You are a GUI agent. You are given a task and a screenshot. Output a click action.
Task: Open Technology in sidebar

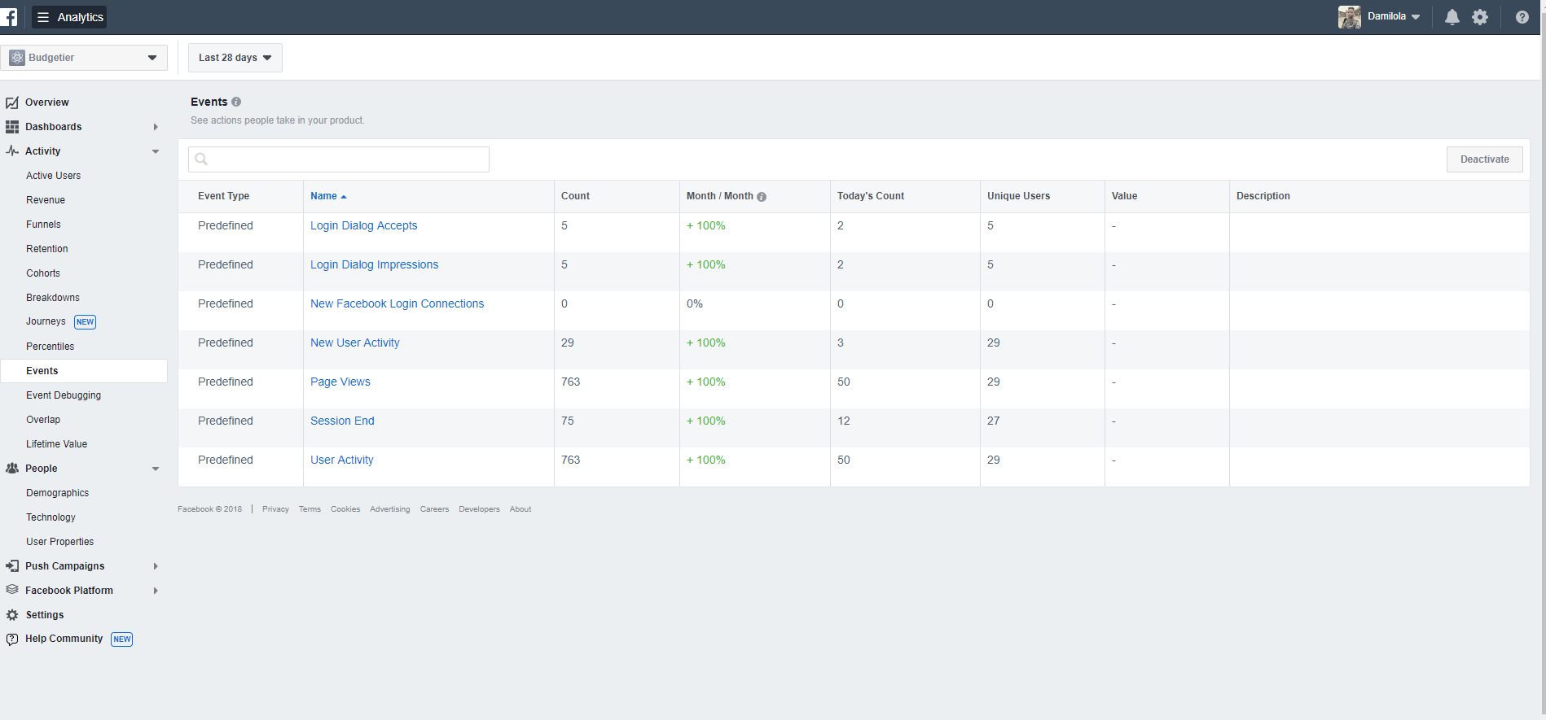tap(51, 517)
